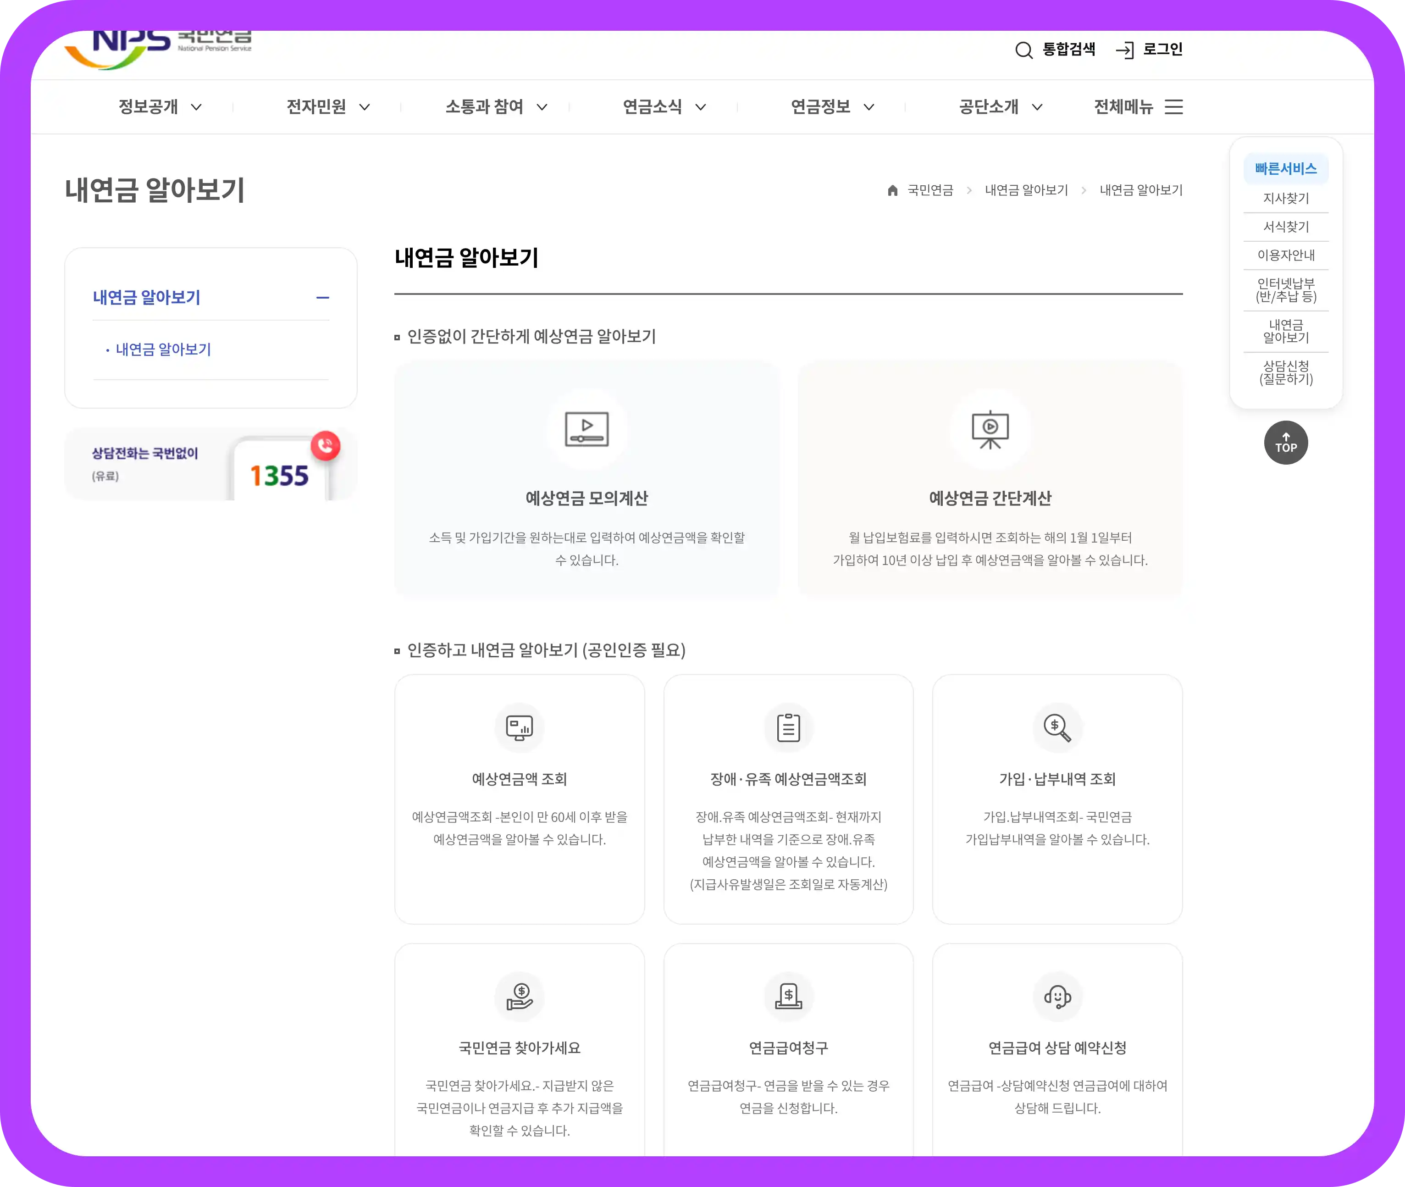Click the TOP scroll button
Image resolution: width=1405 pixels, height=1187 pixels.
(x=1285, y=442)
